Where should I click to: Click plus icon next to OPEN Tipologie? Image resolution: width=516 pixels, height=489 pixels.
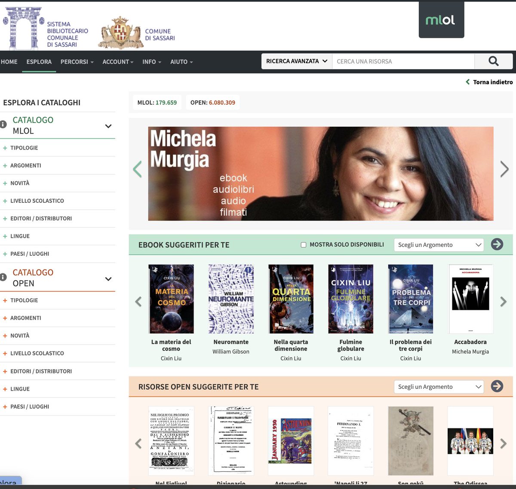click(x=5, y=300)
